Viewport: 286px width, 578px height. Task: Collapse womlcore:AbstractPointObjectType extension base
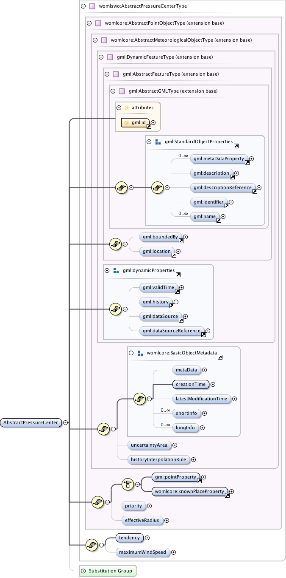(89, 23)
